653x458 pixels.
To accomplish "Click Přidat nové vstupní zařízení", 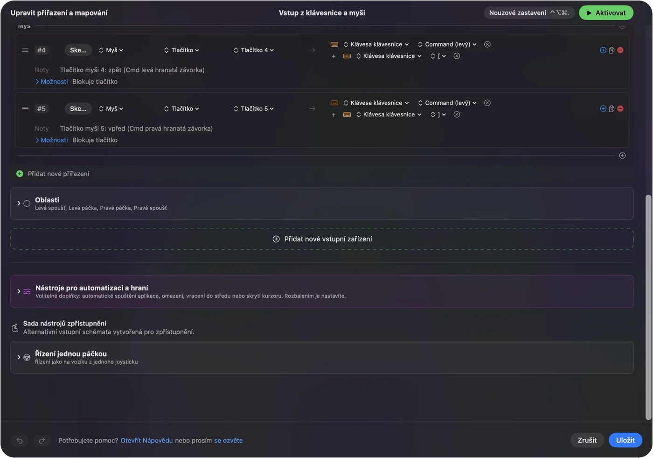I will (x=322, y=239).
